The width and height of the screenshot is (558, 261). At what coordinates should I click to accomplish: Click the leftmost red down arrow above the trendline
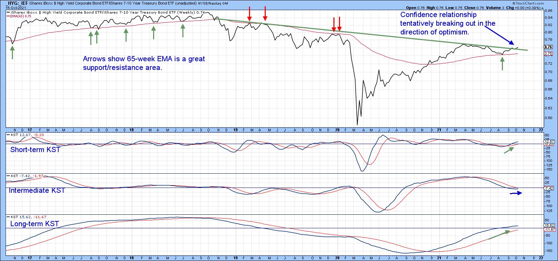click(x=249, y=14)
